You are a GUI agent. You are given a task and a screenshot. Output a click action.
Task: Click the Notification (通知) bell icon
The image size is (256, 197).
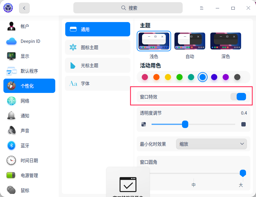coord(11,116)
